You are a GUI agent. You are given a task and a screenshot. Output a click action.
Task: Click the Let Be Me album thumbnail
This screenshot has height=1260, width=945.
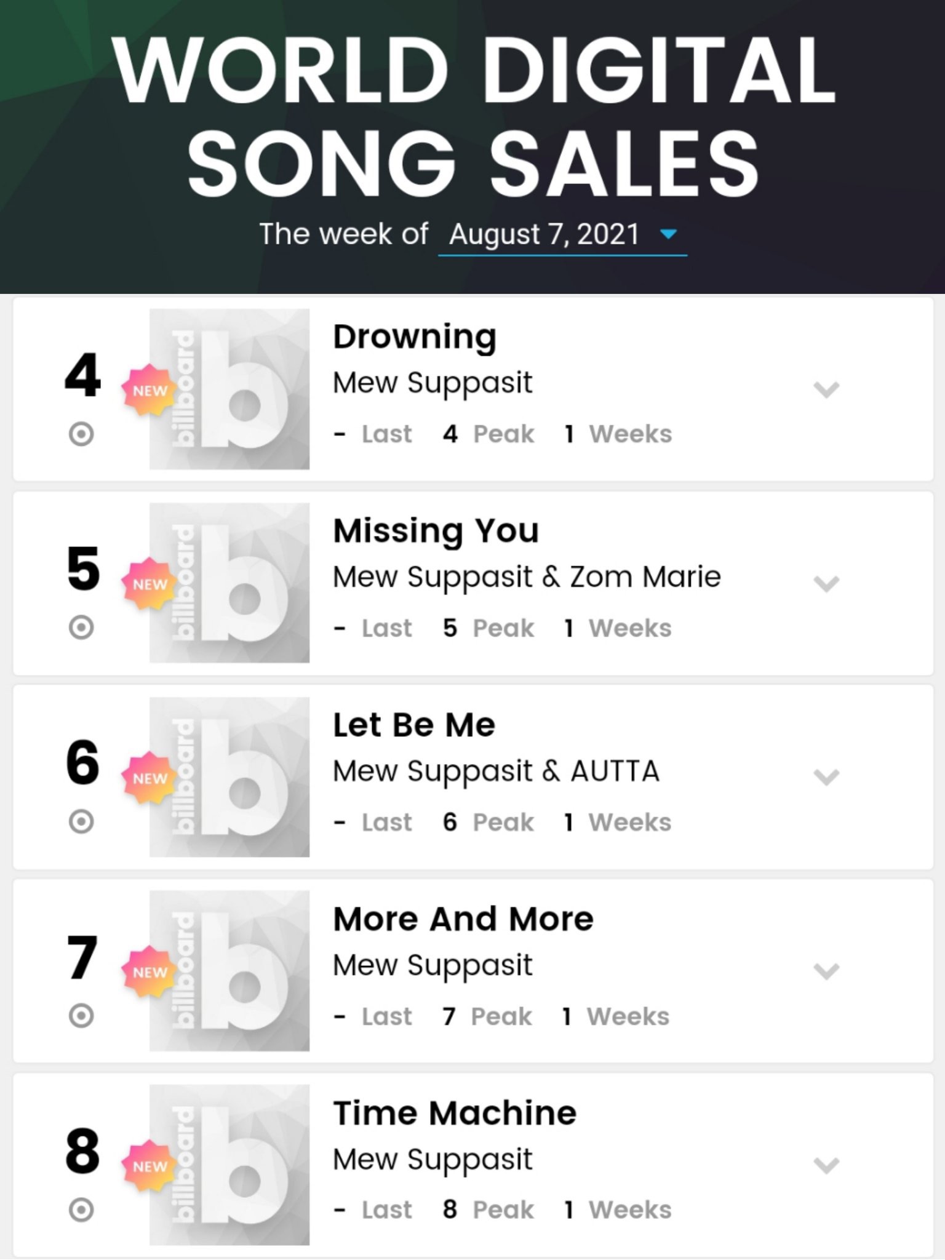pos(229,777)
